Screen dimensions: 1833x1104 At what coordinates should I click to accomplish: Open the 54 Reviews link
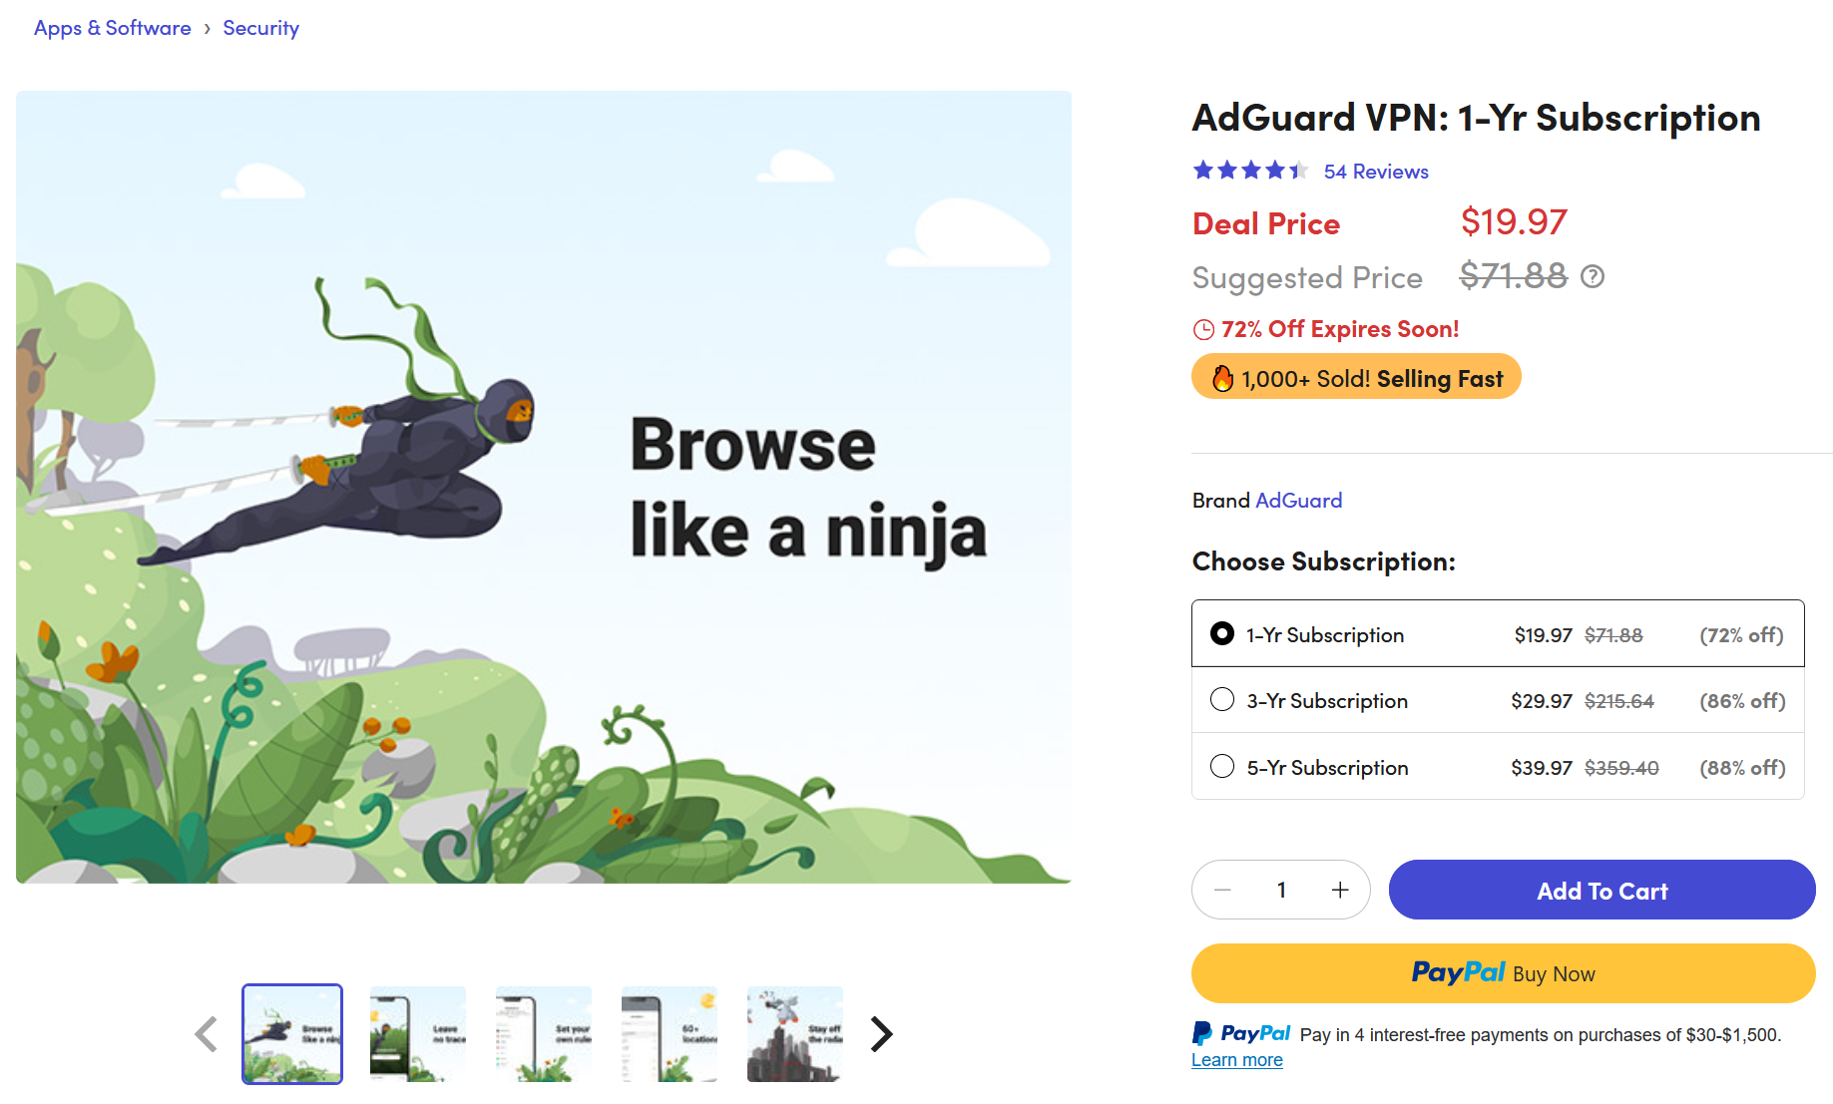pos(1376,171)
